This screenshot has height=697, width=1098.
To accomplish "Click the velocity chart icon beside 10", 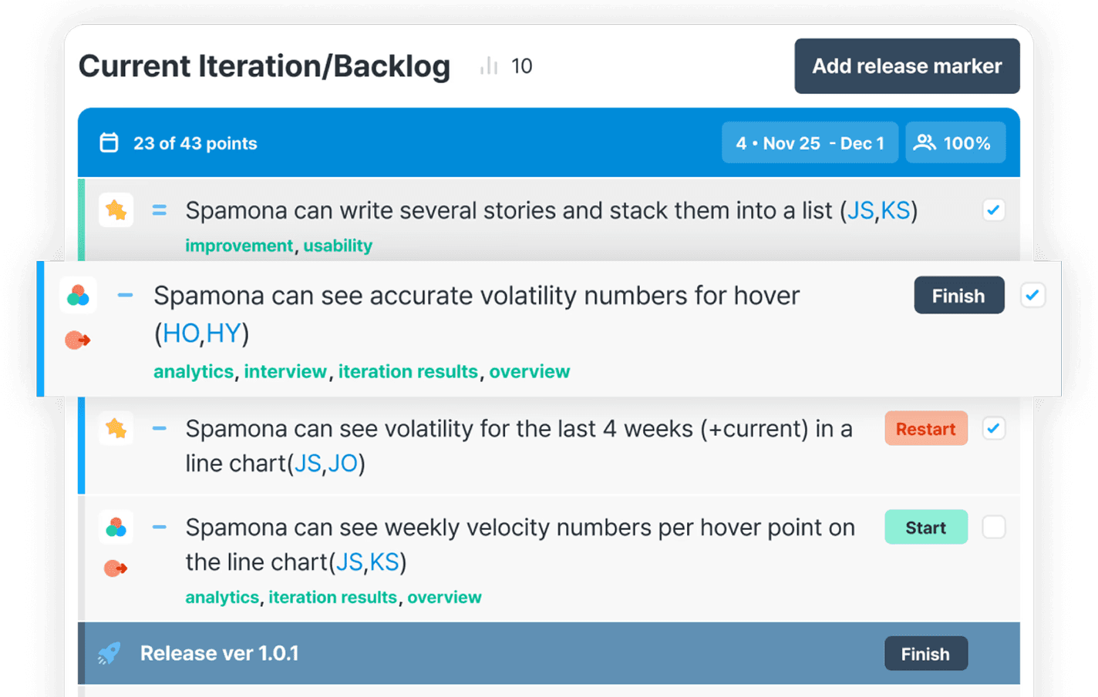I will 489,66.
